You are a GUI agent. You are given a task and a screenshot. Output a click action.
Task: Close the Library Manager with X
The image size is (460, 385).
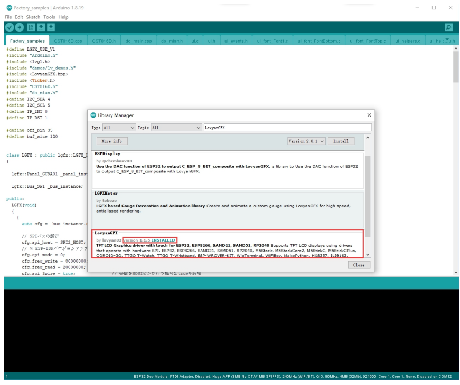coord(369,115)
